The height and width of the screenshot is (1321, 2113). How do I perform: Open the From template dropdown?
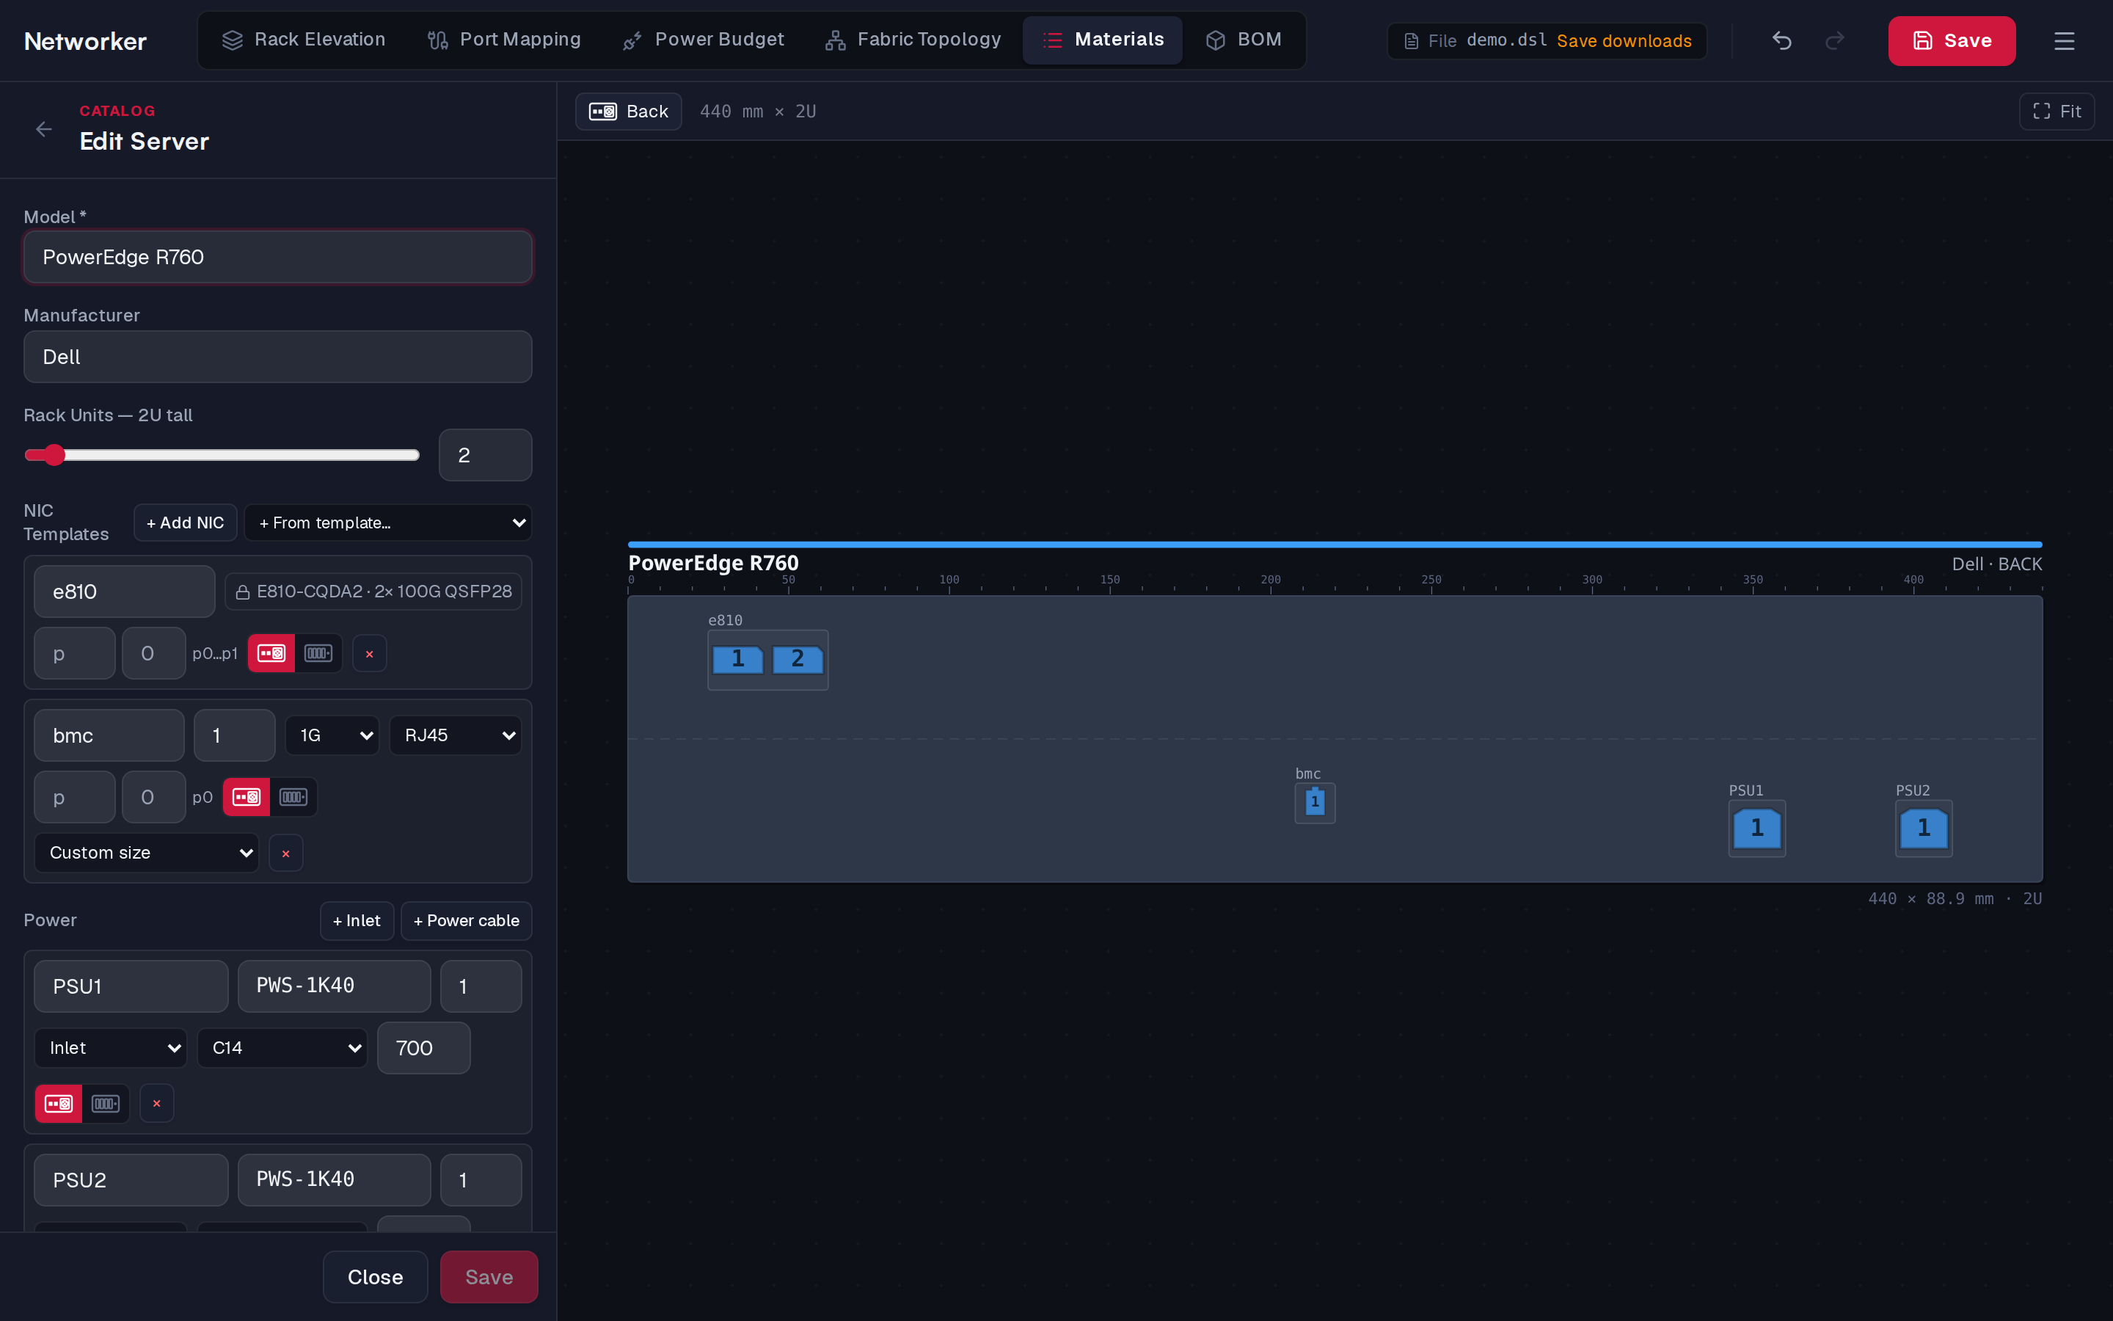coord(387,523)
